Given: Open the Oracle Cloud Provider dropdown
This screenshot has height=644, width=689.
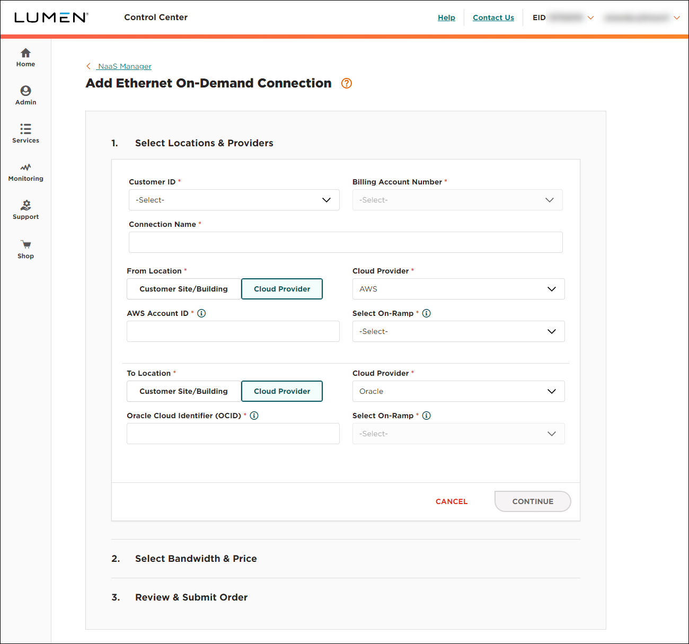Looking at the screenshot, I should 458,391.
